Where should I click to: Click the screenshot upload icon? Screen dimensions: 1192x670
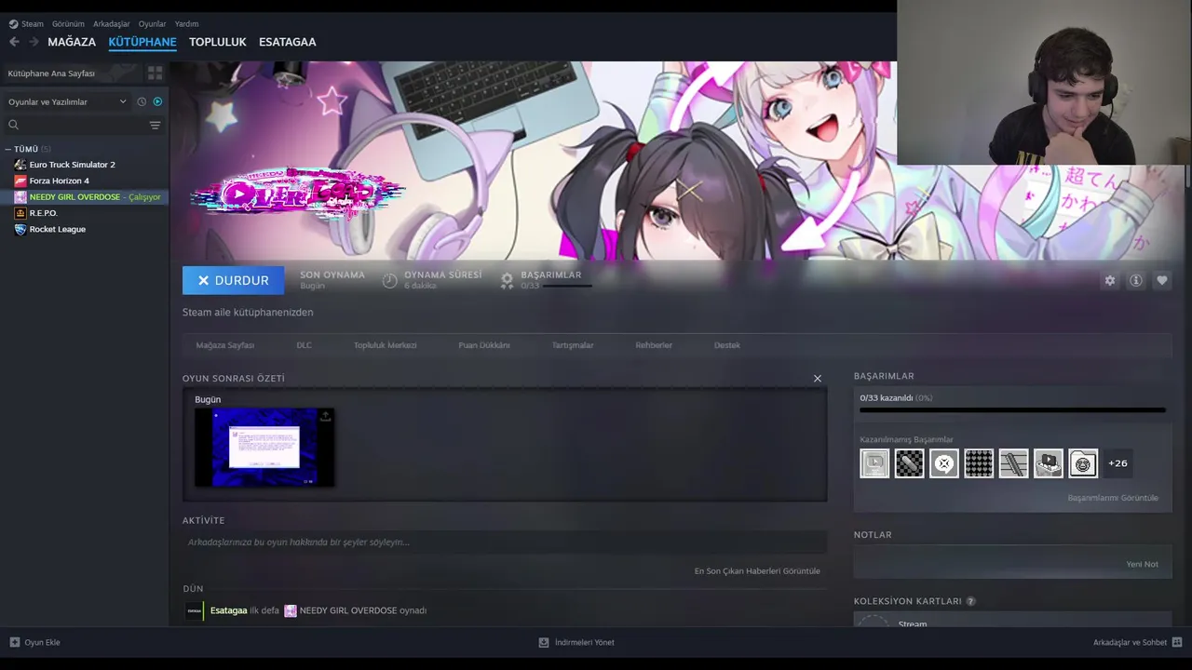(x=325, y=416)
